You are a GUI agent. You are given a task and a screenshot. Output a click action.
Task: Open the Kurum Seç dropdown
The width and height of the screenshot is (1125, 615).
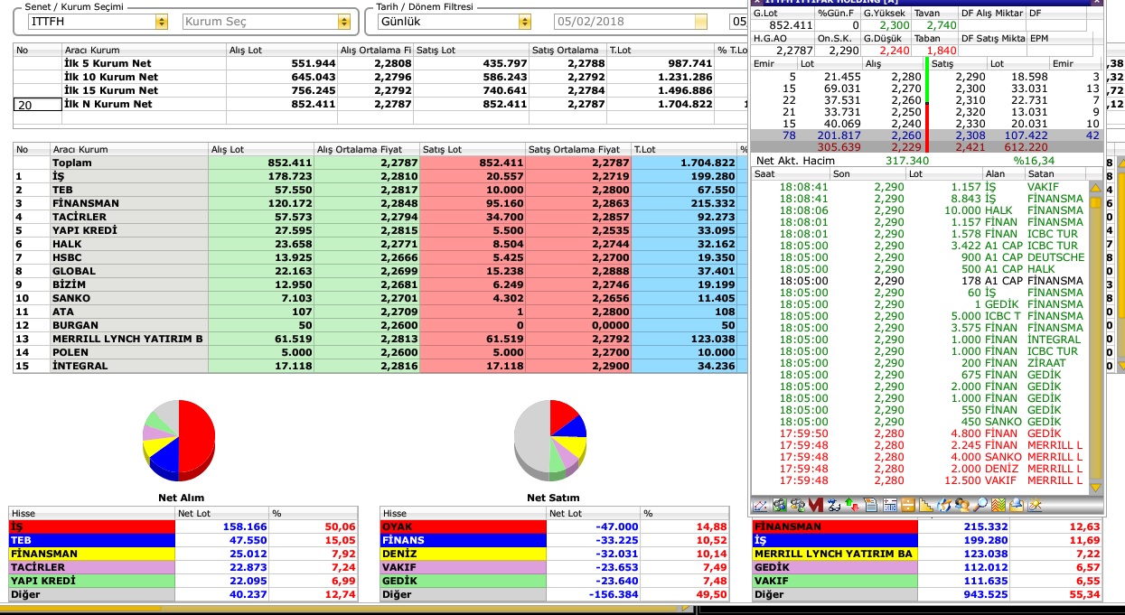[x=343, y=22]
